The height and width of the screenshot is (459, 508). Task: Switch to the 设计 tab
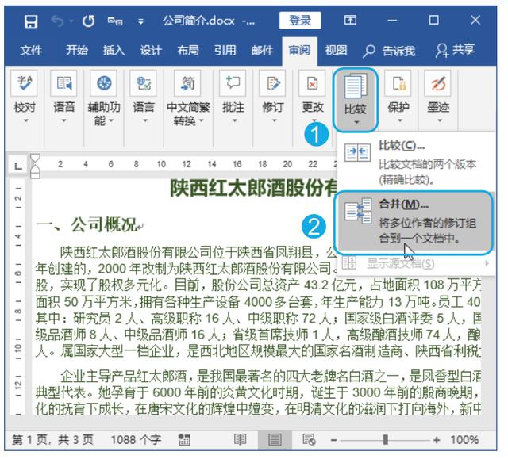click(151, 50)
